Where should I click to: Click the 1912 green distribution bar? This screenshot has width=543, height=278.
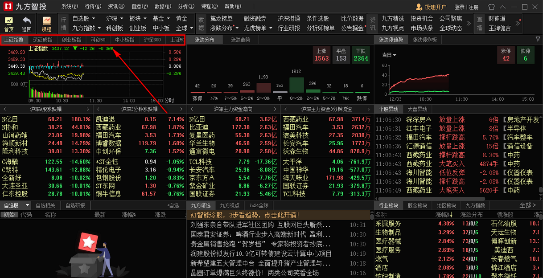[296, 85]
